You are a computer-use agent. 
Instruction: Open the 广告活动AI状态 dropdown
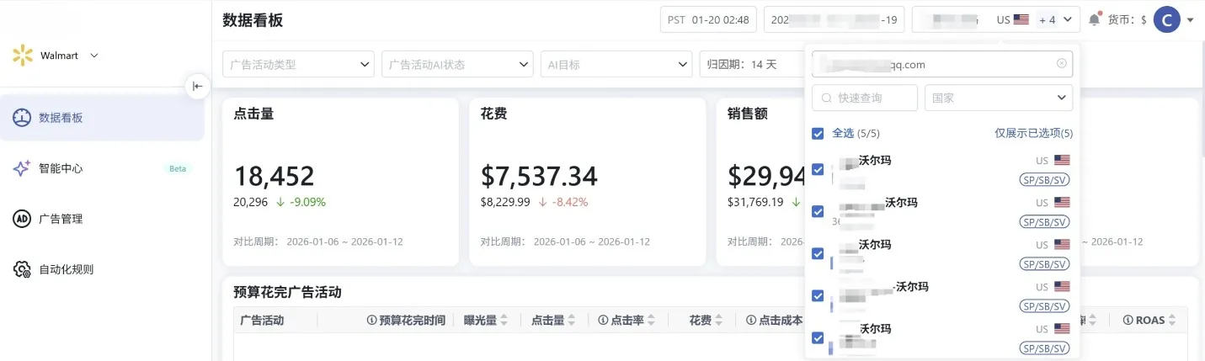(x=457, y=64)
